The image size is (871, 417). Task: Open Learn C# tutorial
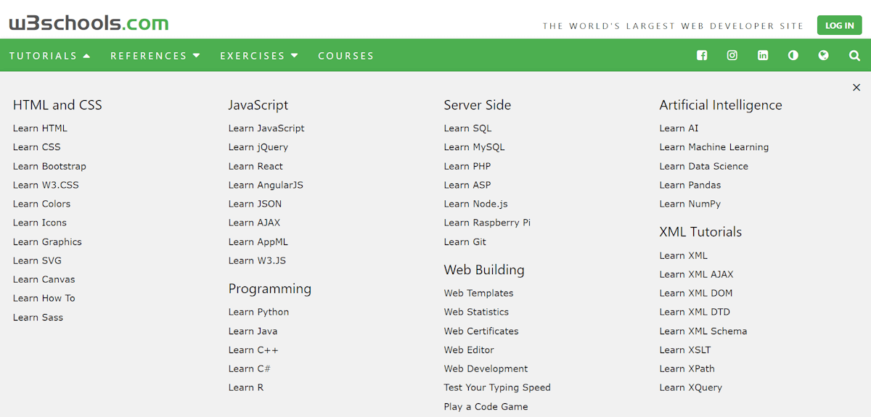pos(250,368)
